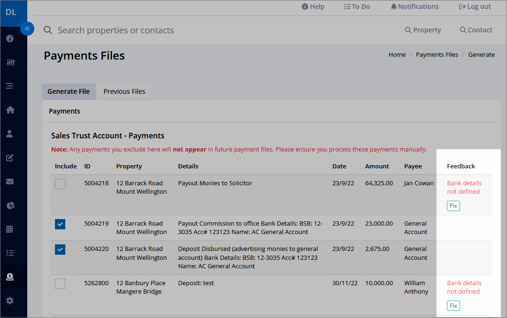
Task: Open the contacts person icon in sidebar
Action: click(x=10, y=134)
